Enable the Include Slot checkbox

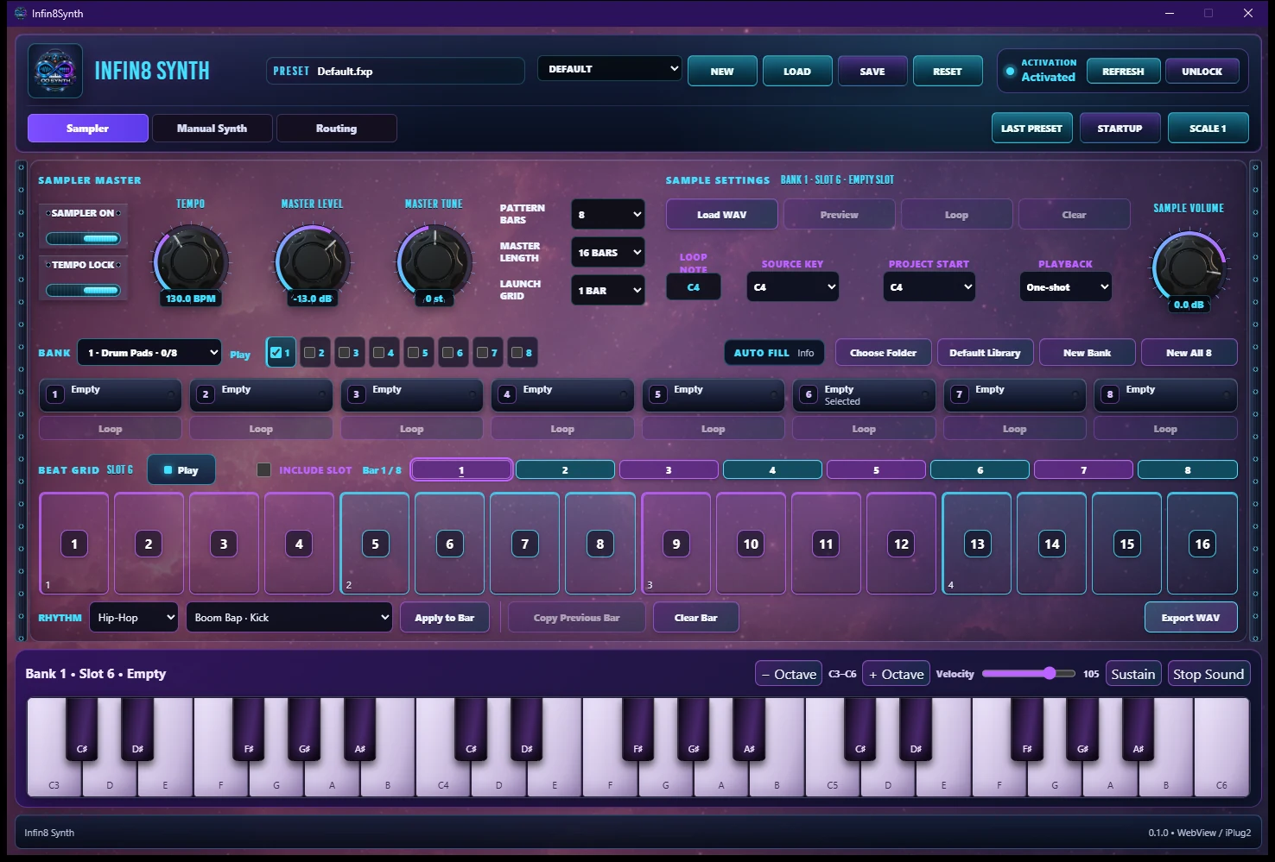[264, 470]
